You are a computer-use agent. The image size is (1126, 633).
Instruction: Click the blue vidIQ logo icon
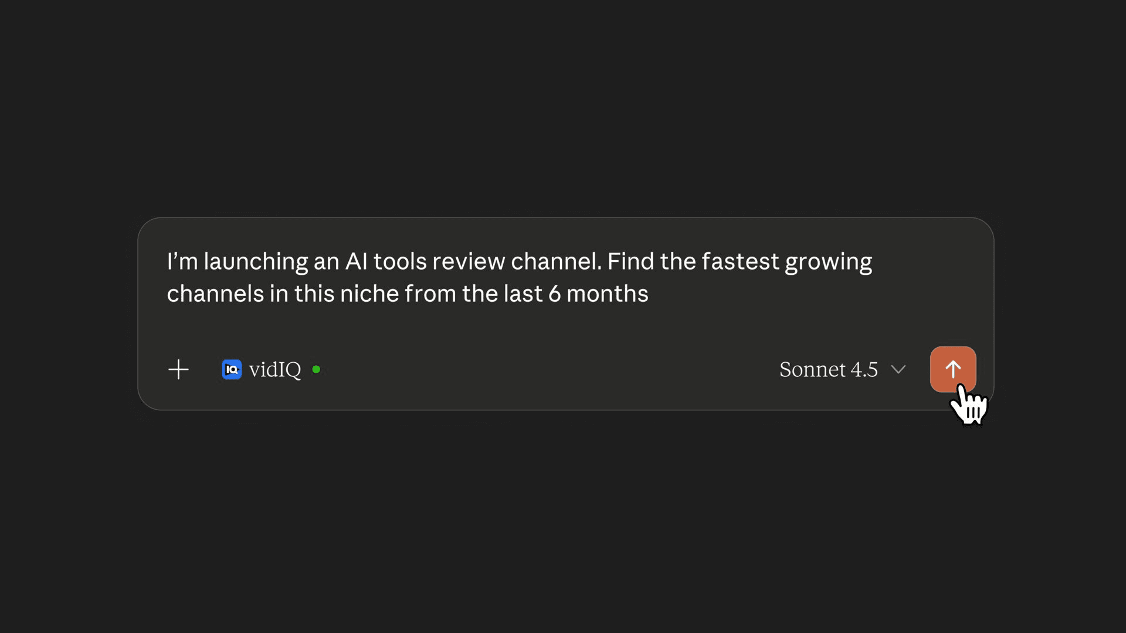tap(232, 370)
